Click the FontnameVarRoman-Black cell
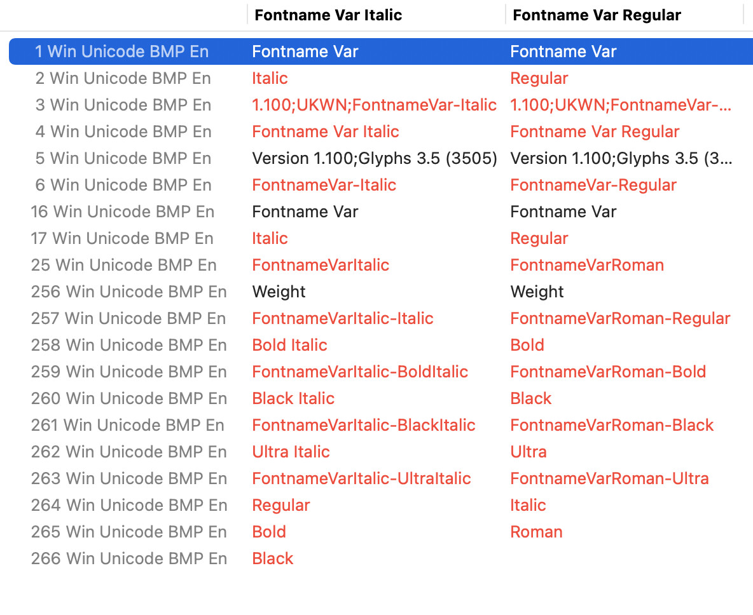753x615 pixels. tap(612, 425)
